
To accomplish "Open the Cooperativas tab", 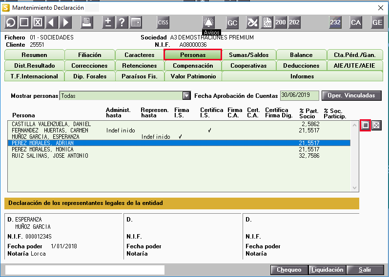I will click(249, 66).
